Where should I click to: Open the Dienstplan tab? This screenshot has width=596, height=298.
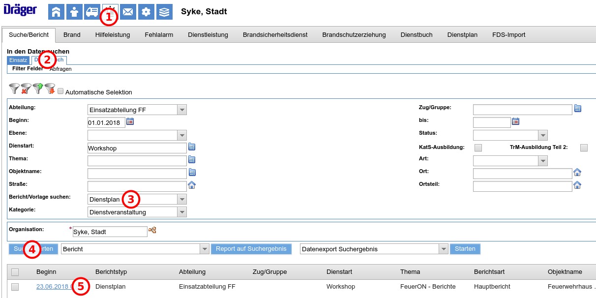click(462, 35)
